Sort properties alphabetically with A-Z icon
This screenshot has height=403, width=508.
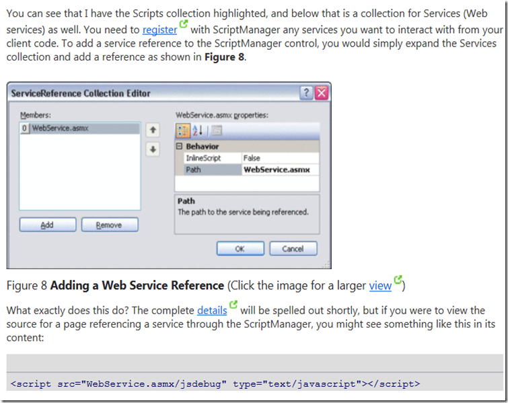(197, 131)
